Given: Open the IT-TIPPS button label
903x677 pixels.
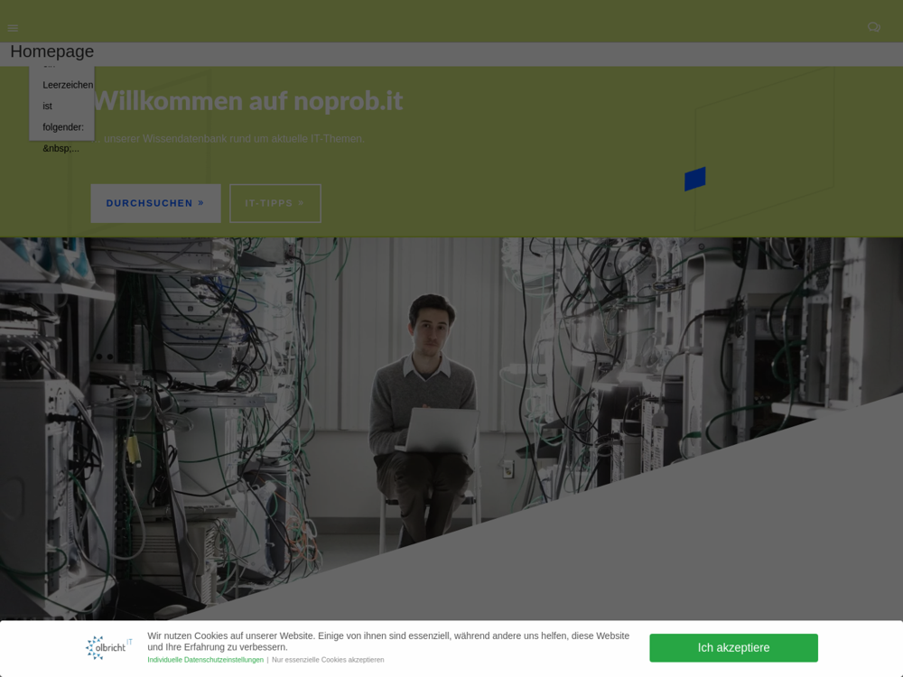Looking at the screenshot, I should pyautogui.click(x=268, y=203).
